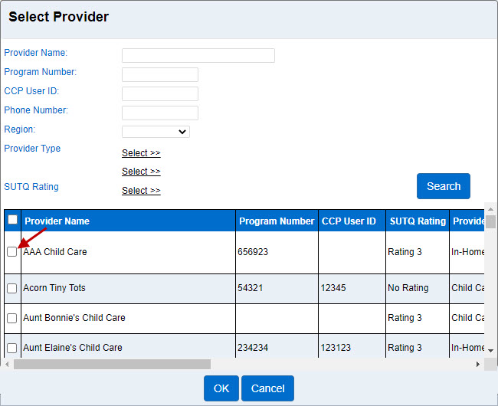Check the AAA Child Care row checkbox

[12, 252]
